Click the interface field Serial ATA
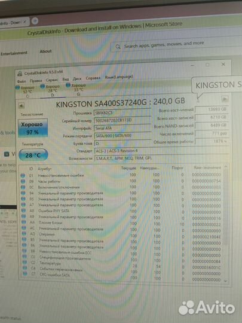 point(122,128)
